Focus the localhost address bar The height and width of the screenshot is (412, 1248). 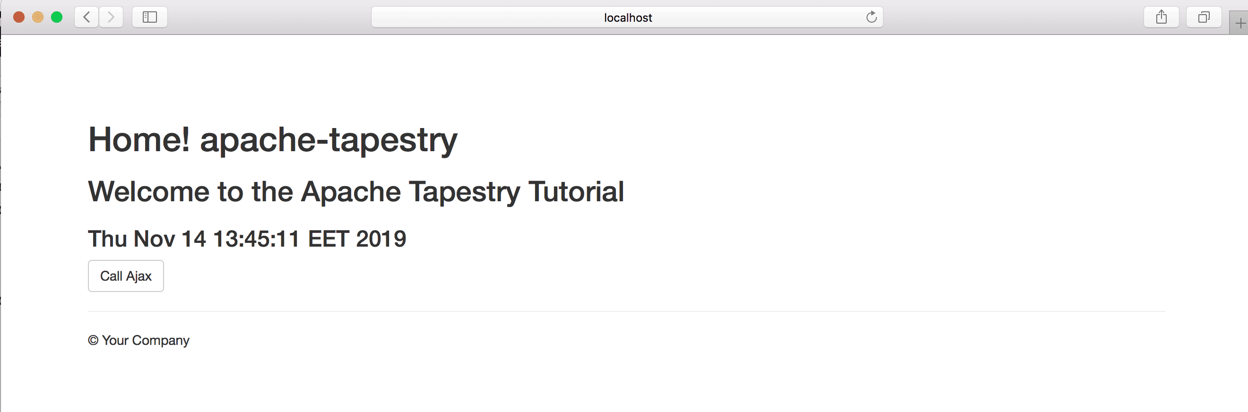627,17
